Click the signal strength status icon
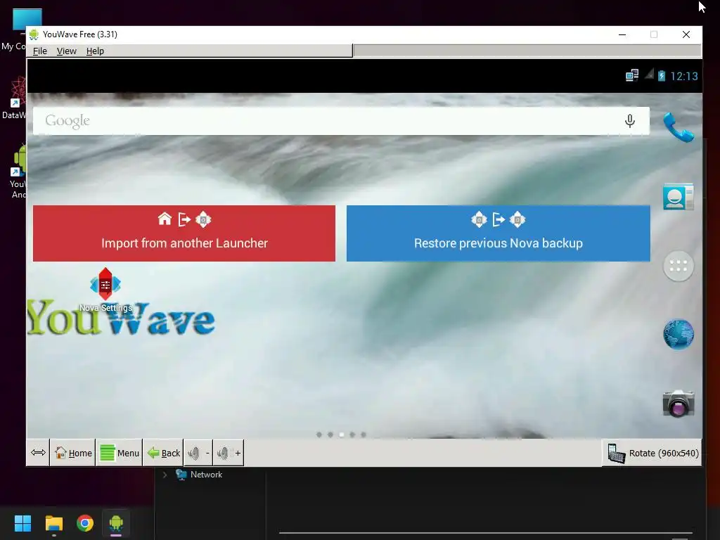 (x=649, y=74)
